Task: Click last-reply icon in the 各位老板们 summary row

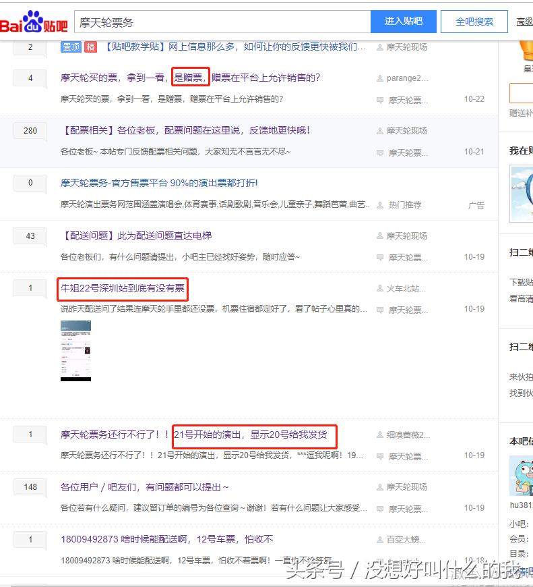Action: point(380,258)
